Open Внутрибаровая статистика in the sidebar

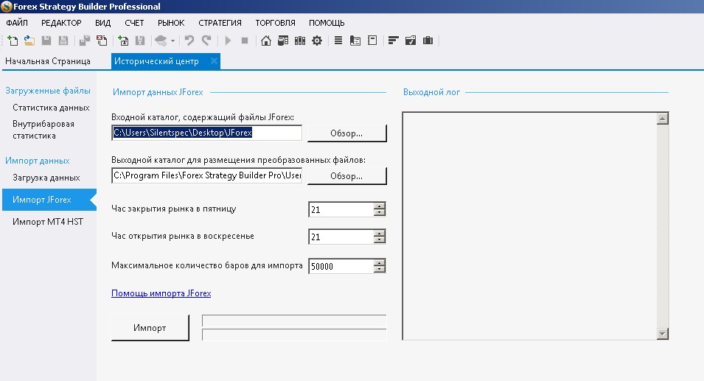pos(43,130)
